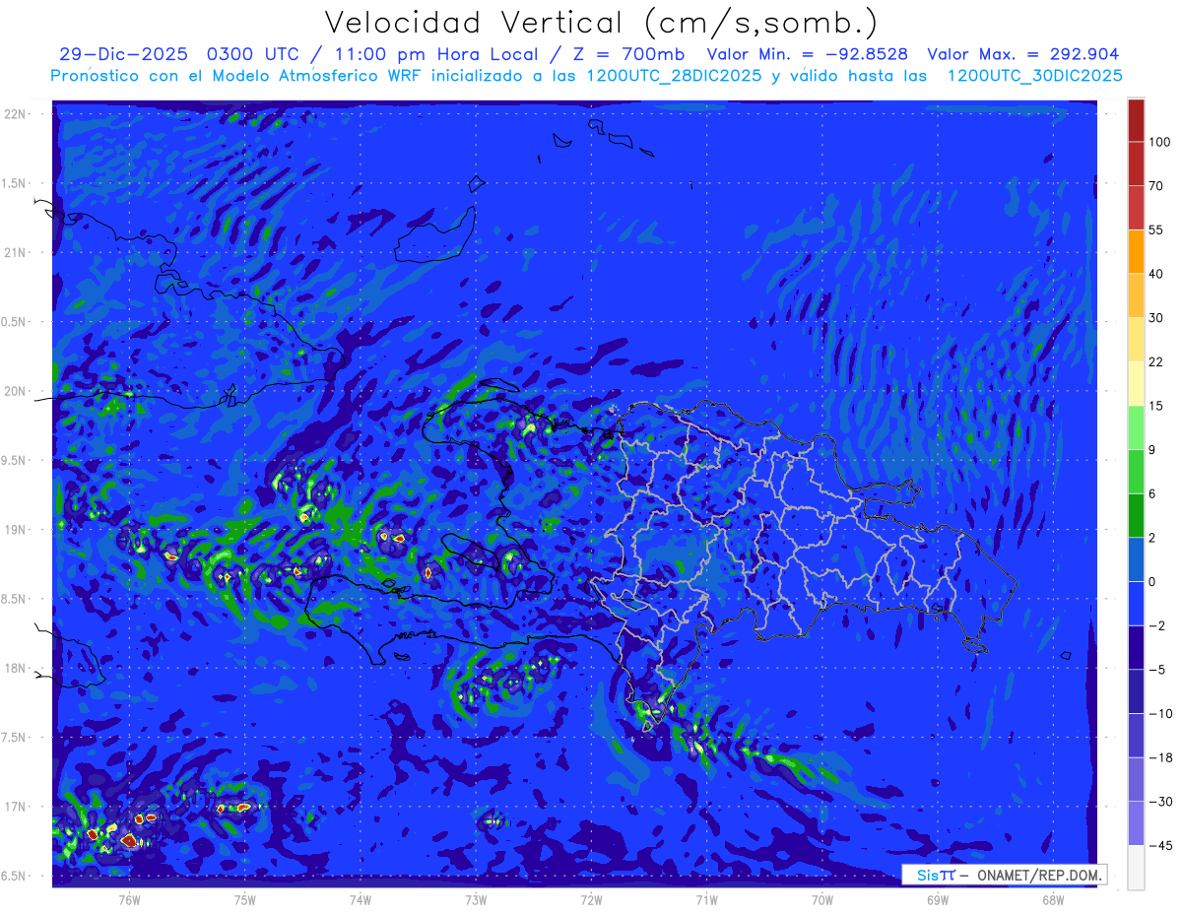
Task: Click the 'ONAMET/REP.DOM.' credit label
Action: point(1040,875)
